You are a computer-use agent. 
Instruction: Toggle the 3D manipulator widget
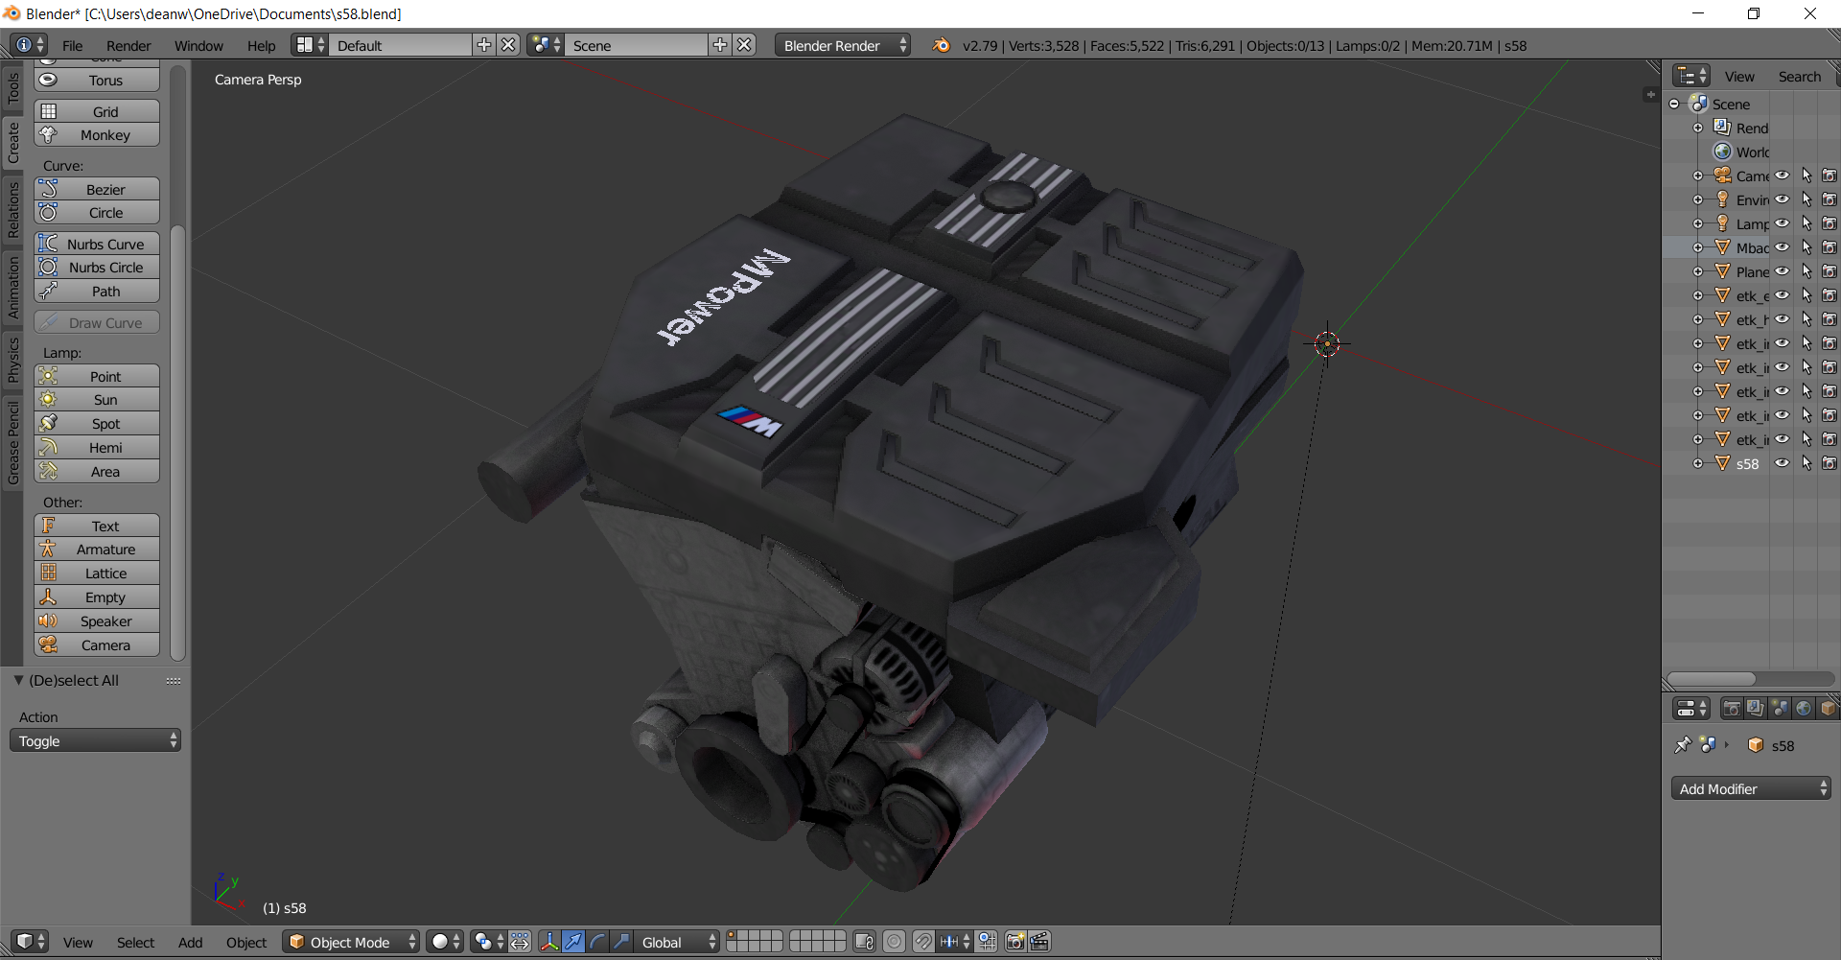(x=549, y=942)
